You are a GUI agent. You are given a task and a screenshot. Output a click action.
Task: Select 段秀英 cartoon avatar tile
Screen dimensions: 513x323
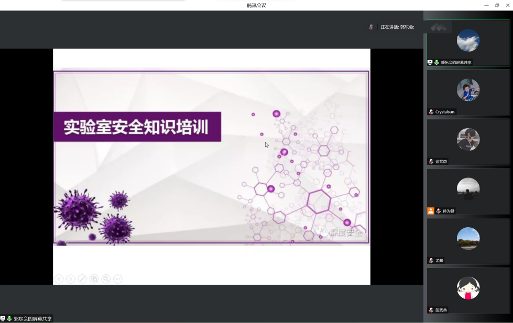[468, 288]
